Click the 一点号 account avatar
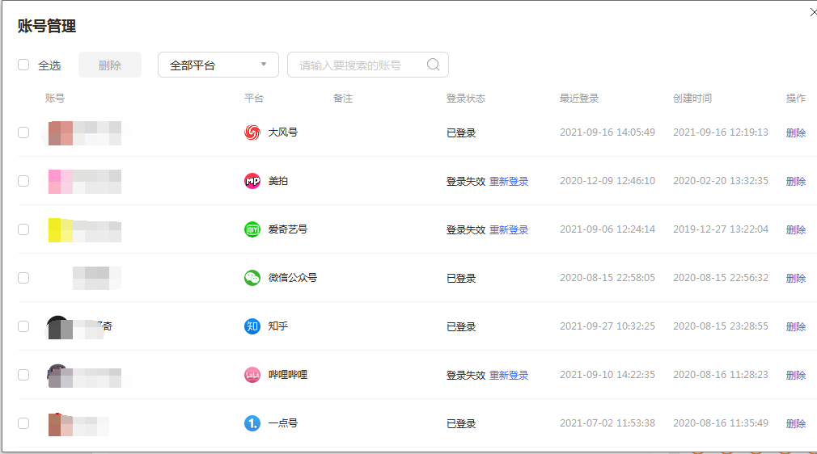 [x=60, y=424]
